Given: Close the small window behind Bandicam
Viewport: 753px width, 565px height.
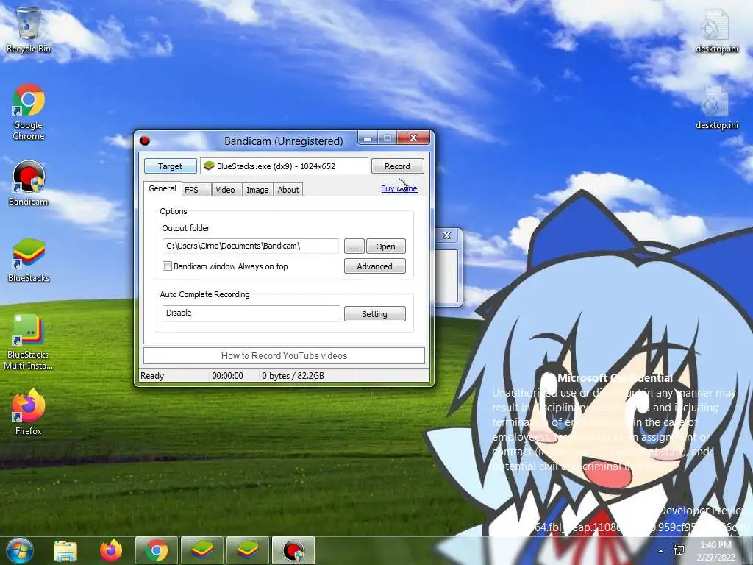Looking at the screenshot, I should point(447,235).
